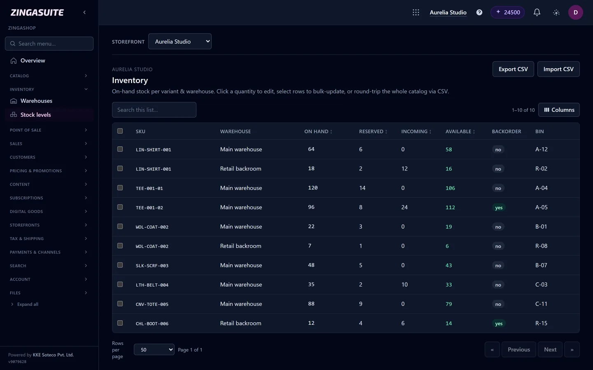This screenshot has width=593, height=370.
Task: Expand the Account menu section
Action: pos(49,279)
